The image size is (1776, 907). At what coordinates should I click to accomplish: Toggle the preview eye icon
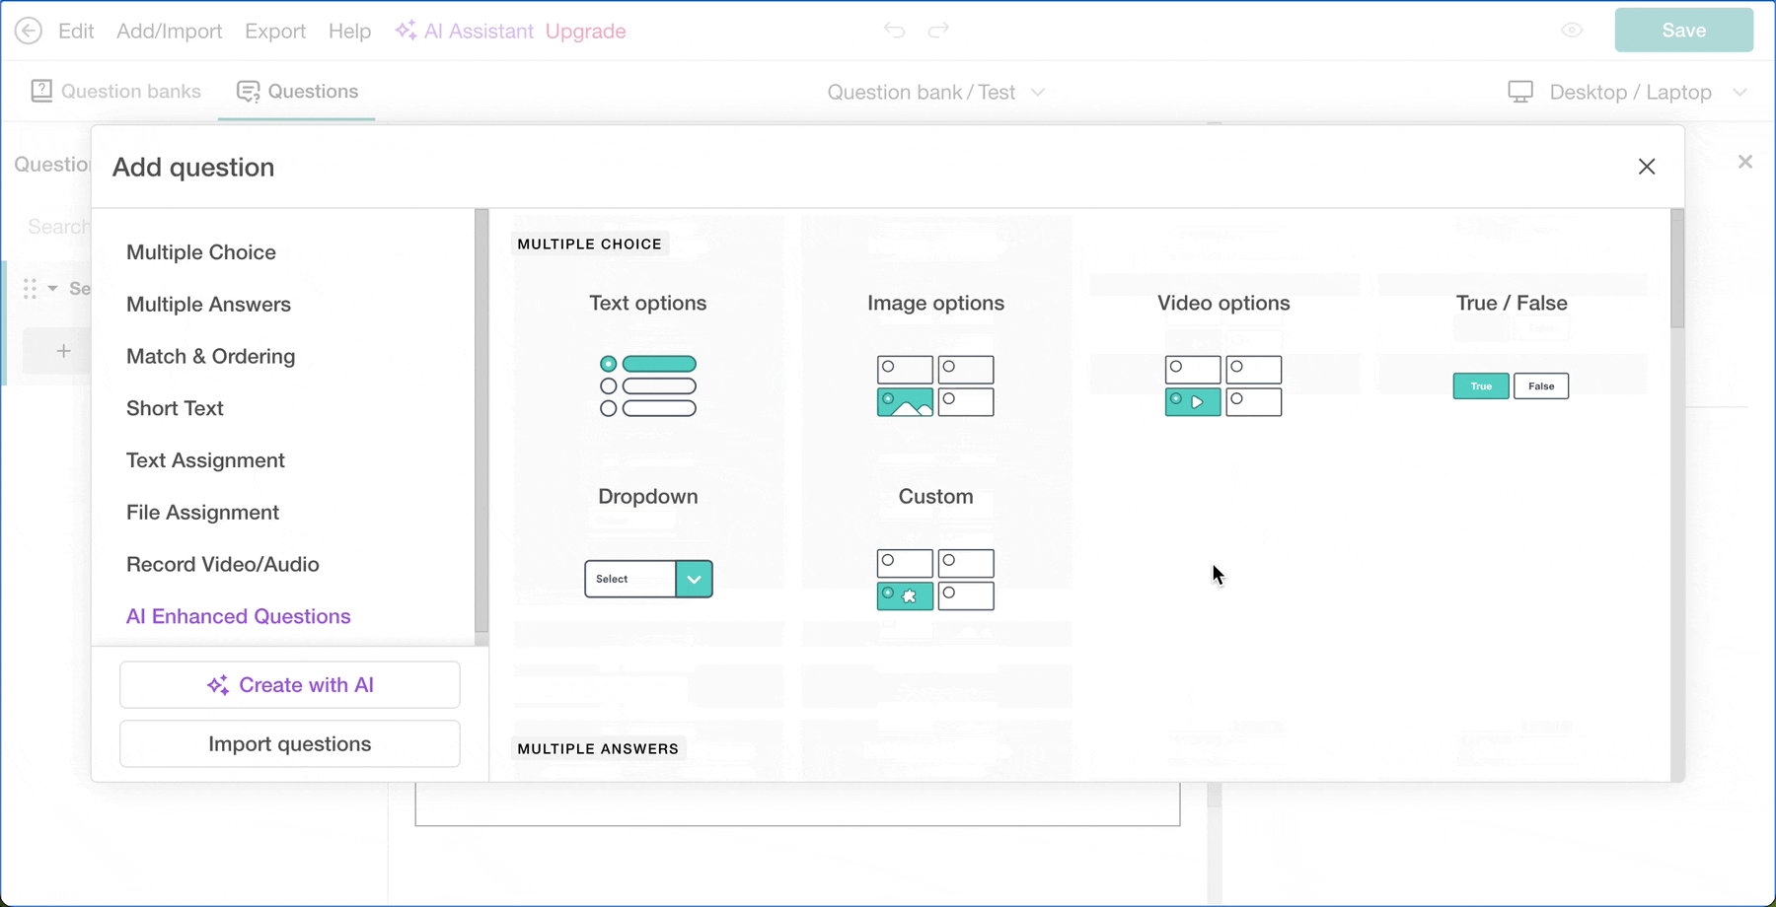(x=1572, y=31)
